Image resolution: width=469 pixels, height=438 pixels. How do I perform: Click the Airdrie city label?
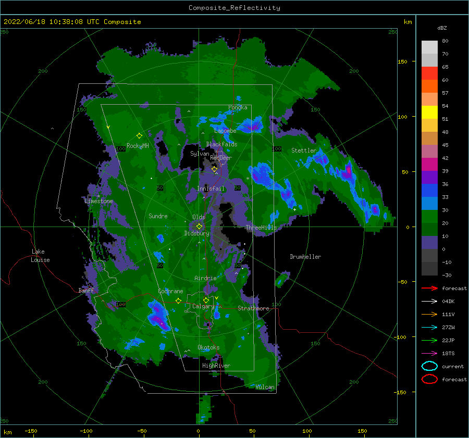tap(205, 278)
